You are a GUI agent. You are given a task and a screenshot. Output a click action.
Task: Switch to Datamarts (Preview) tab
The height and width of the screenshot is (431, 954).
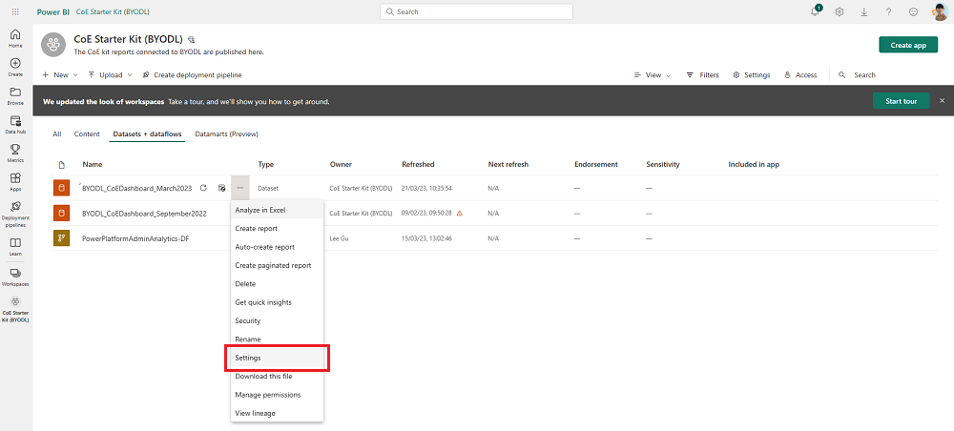226,133
